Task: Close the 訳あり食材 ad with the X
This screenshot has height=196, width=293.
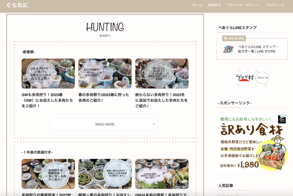Action: 286,116
